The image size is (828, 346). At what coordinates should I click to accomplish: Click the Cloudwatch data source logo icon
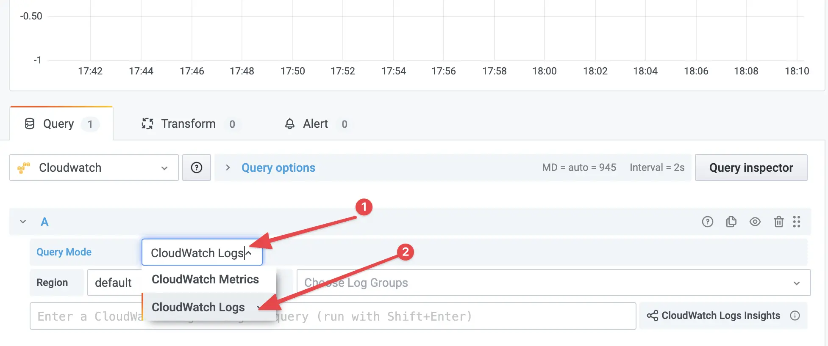[x=24, y=168]
